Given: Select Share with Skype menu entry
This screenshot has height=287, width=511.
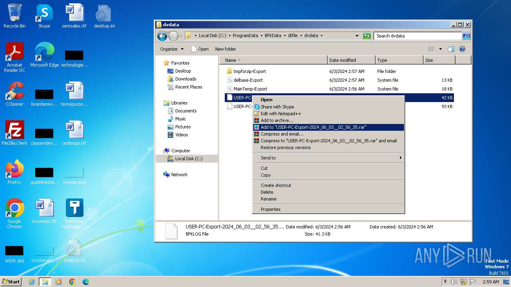Looking at the screenshot, I should [x=329, y=107].
